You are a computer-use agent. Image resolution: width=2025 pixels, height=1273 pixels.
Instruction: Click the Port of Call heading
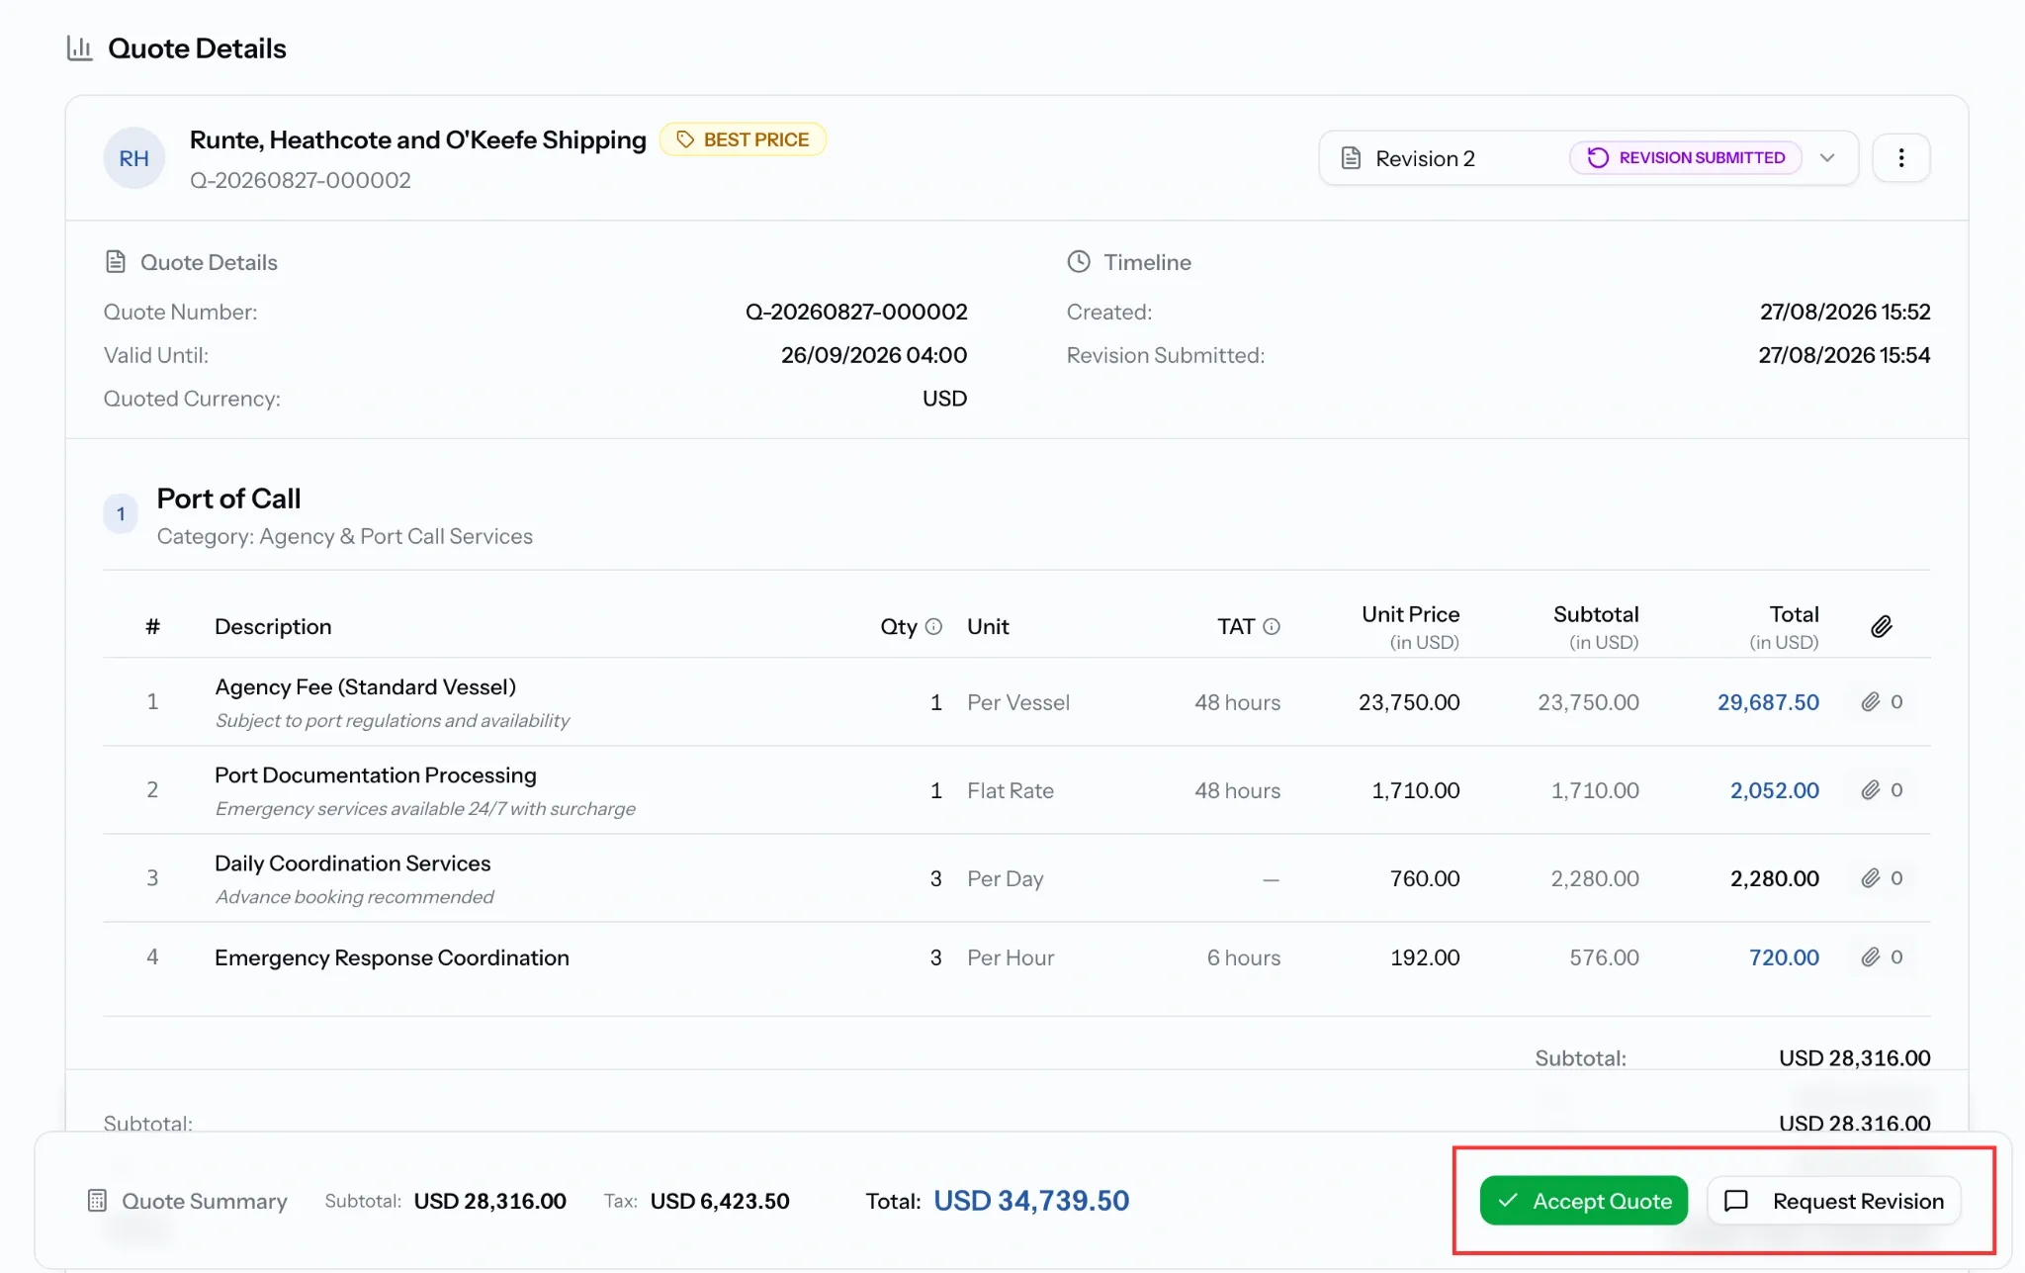point(229,499)
